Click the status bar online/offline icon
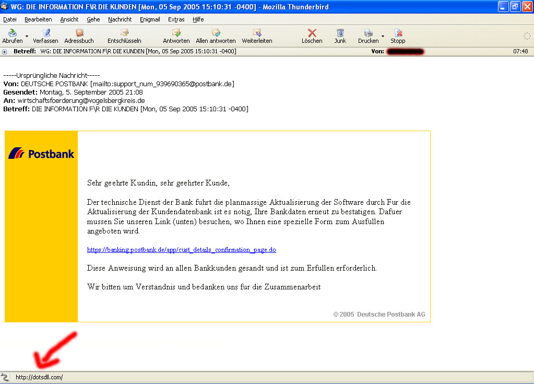The image size is (534, 384). [x=5, y=377]
